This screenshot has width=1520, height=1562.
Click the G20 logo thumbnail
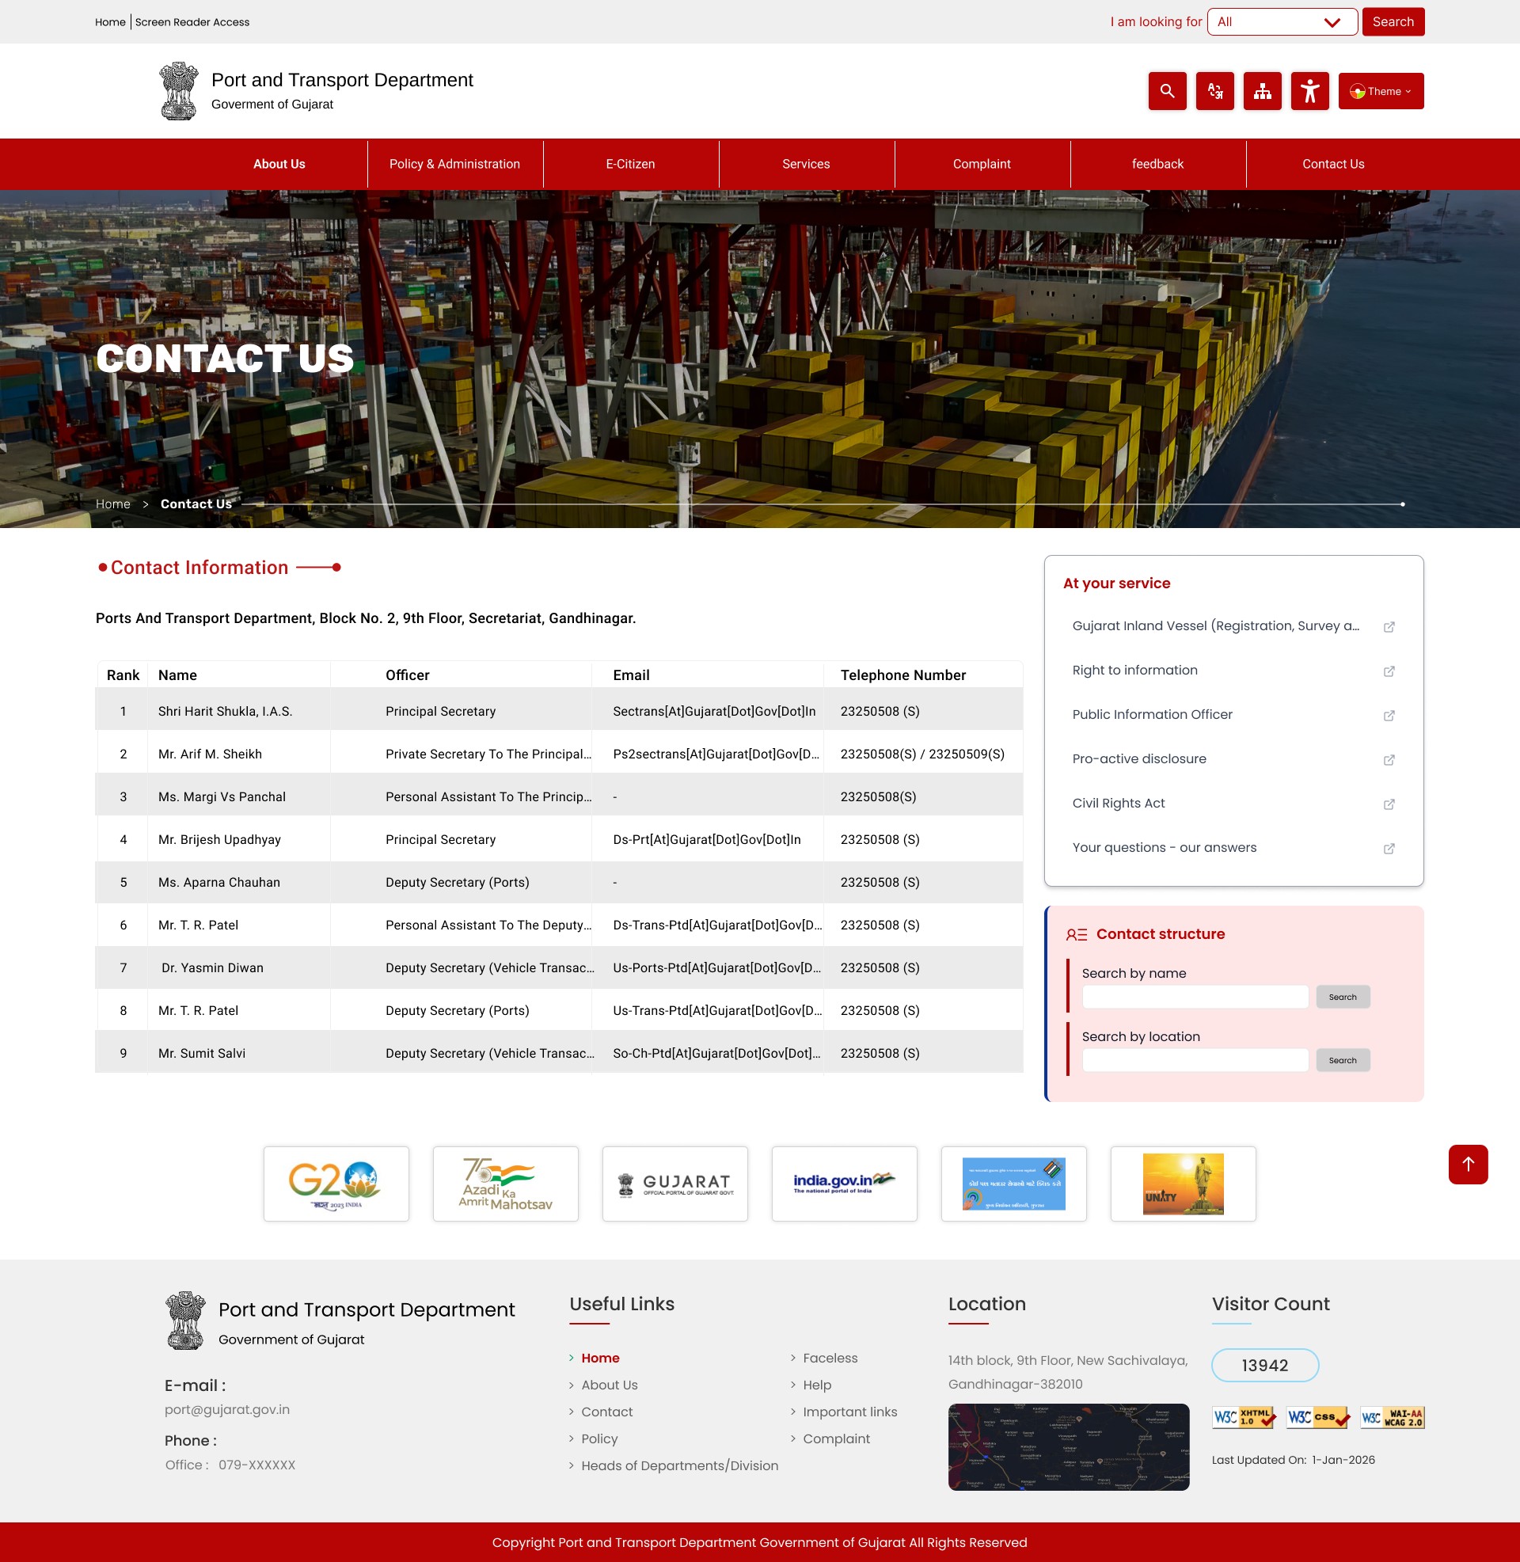[x=336, y=1184]
